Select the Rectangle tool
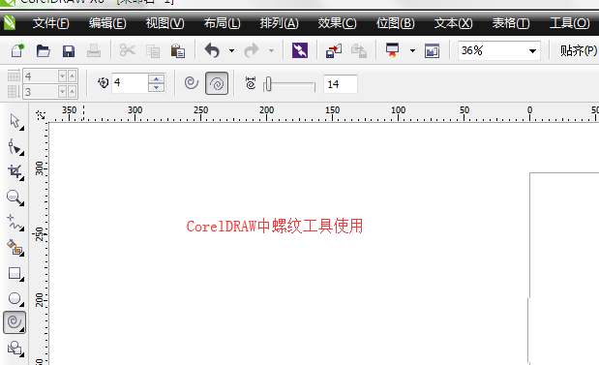The image size is (599, 365). click(x=15, y=273)
